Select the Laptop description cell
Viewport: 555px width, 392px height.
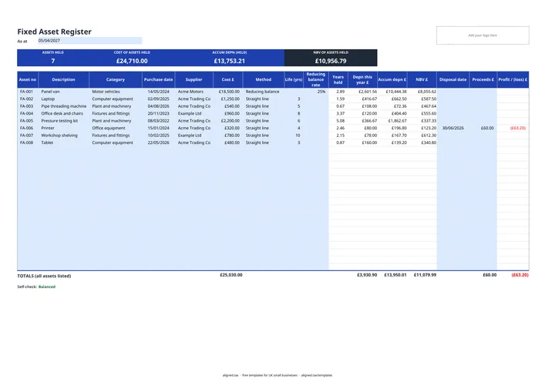[x=64, y=99]
